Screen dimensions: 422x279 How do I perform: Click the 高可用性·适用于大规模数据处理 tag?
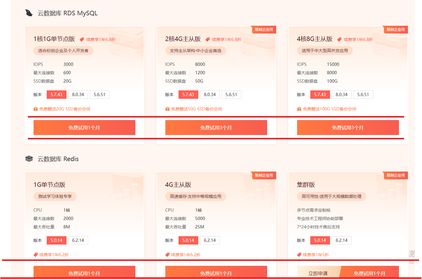[332, 196]
